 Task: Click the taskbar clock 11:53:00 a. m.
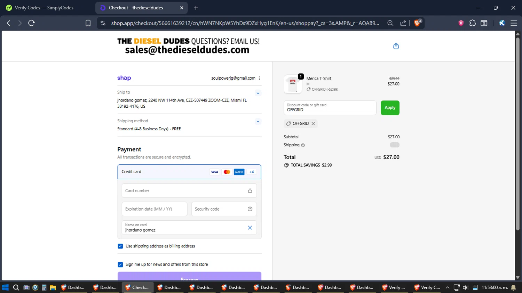(x=495, y=287)
